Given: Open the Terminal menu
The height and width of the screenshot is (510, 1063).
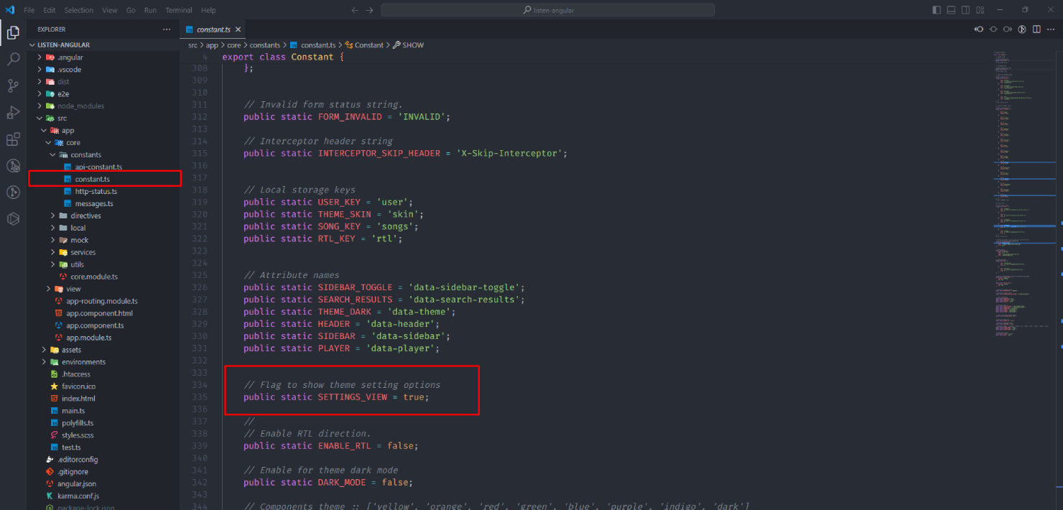Looking at the screenshot, I should point(179,10).
